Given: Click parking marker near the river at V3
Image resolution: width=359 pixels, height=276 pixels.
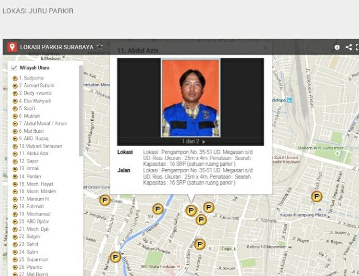Looking at the screenshot, I should (158, 209).
